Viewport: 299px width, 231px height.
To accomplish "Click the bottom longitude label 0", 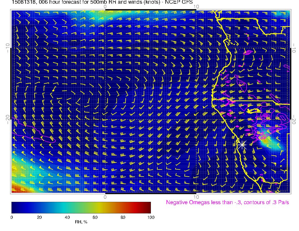I will pyautogui.click(x=105, y=197).
